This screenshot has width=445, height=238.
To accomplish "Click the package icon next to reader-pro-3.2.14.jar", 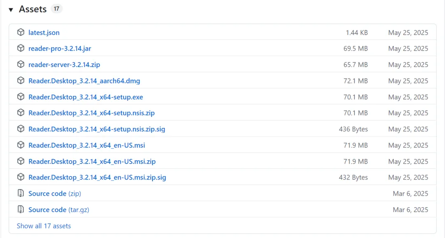I will click(21, 49).
